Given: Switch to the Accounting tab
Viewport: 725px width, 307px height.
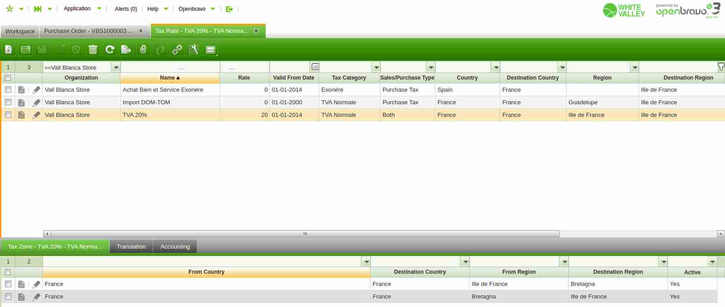Looking at the screenshot, I should (x=175, y=247).
